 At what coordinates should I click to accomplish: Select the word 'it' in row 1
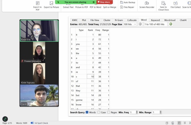(x=76, y=35)
